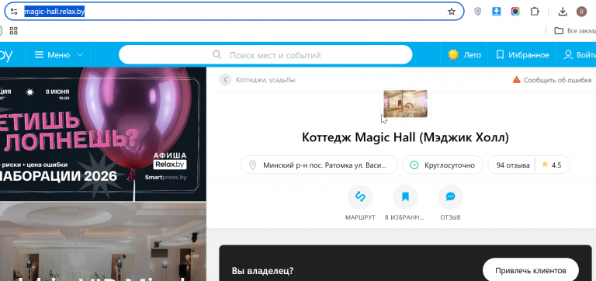Click the Войти login link
The height and width of the screenshot is (281, 596).
coord(579,55)
